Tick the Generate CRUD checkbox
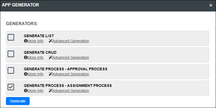The width and height of the screenshot is (216, 108). 11,54
